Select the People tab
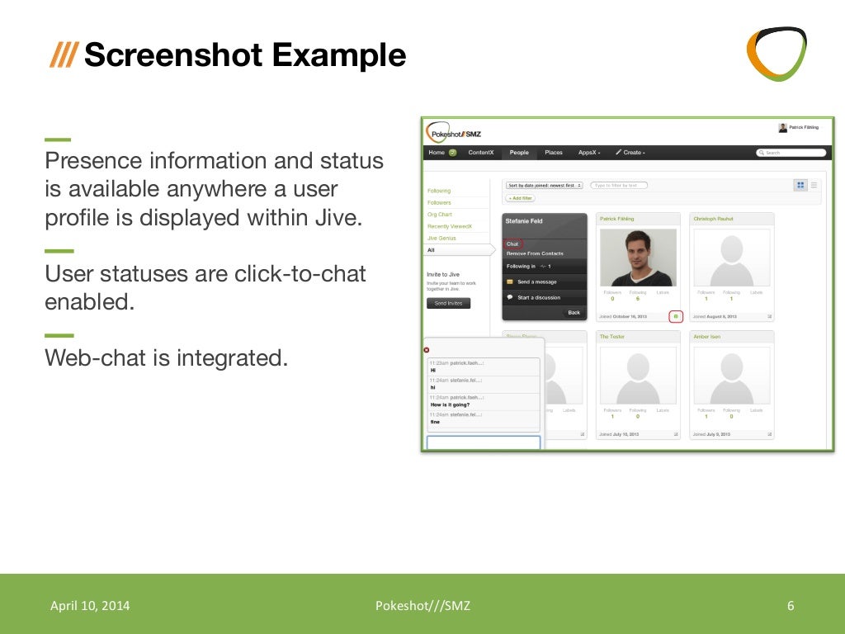The image size is (845, 634). [519, 153]
